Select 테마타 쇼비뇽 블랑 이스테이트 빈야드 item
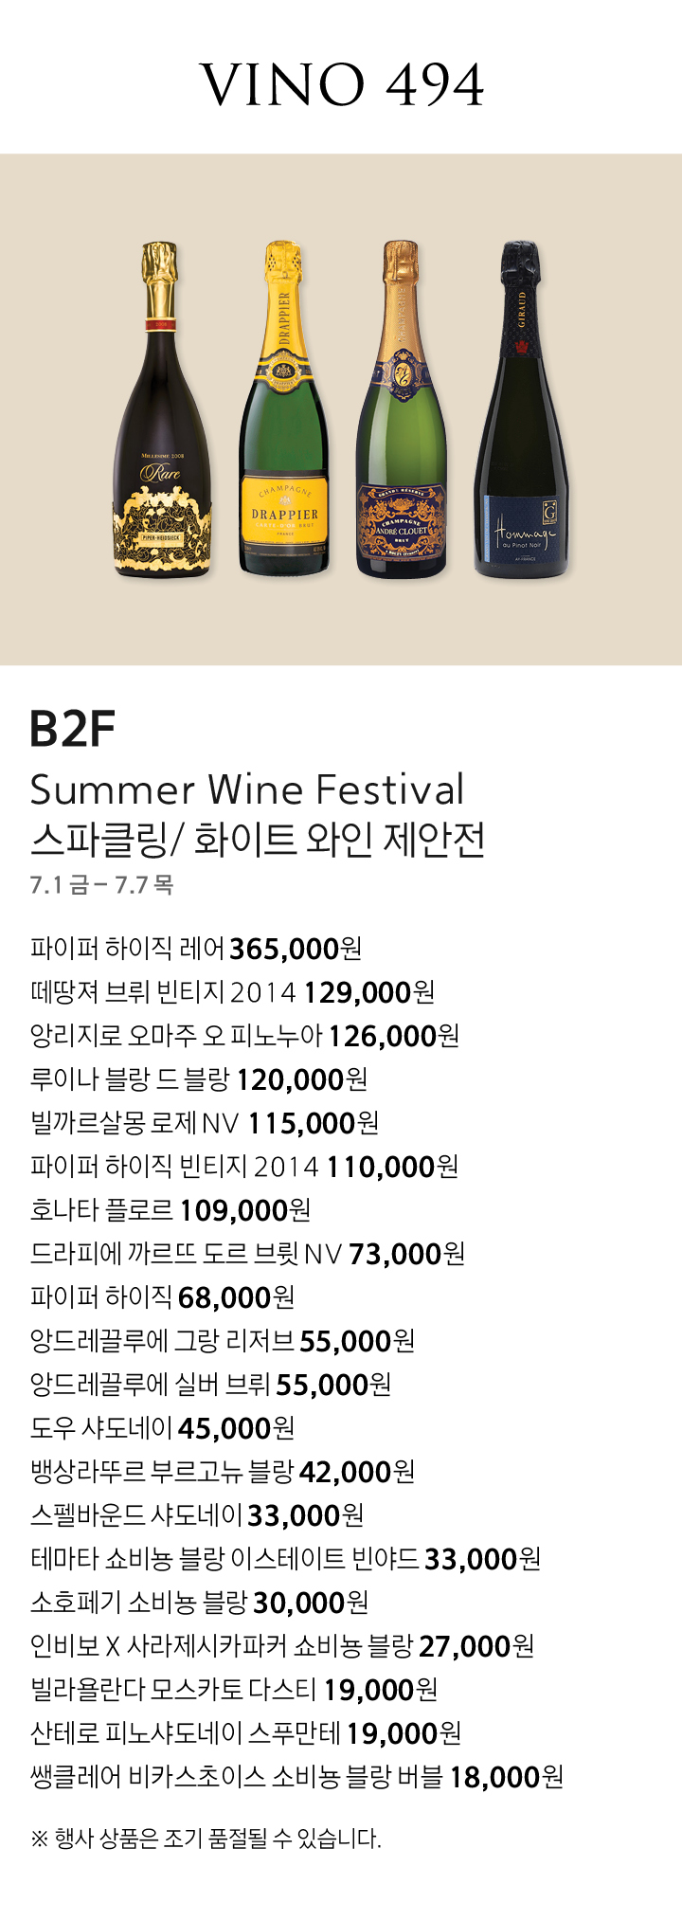 [x=285, y=1559]
